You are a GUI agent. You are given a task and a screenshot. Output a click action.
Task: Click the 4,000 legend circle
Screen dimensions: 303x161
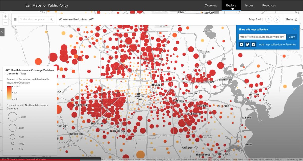pos(13,128)
